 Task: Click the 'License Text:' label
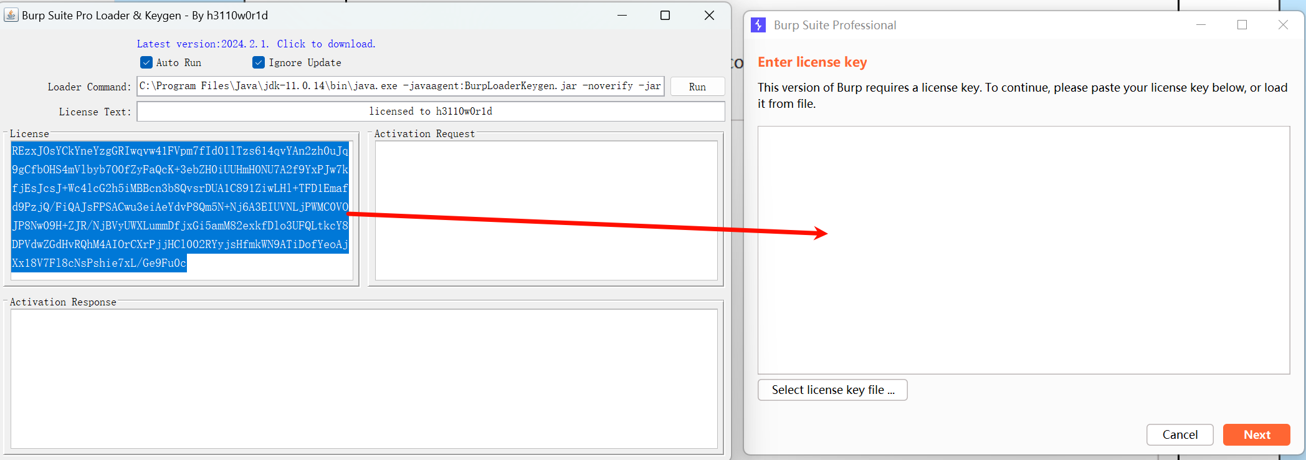tap(95, 112)
